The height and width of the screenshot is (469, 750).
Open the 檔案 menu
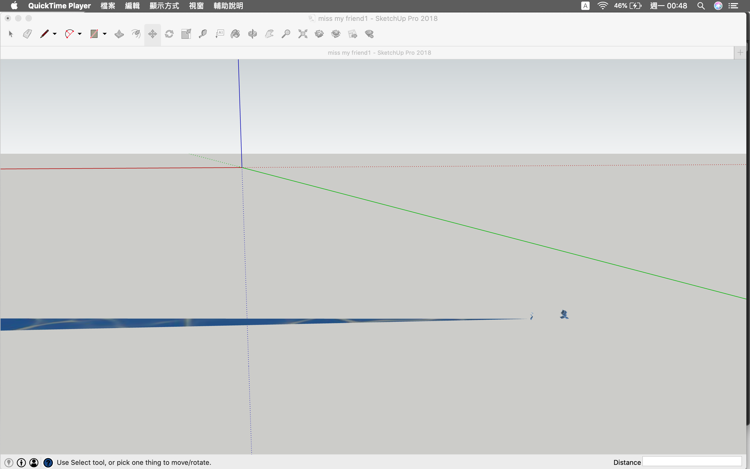(x=108, y=6)
